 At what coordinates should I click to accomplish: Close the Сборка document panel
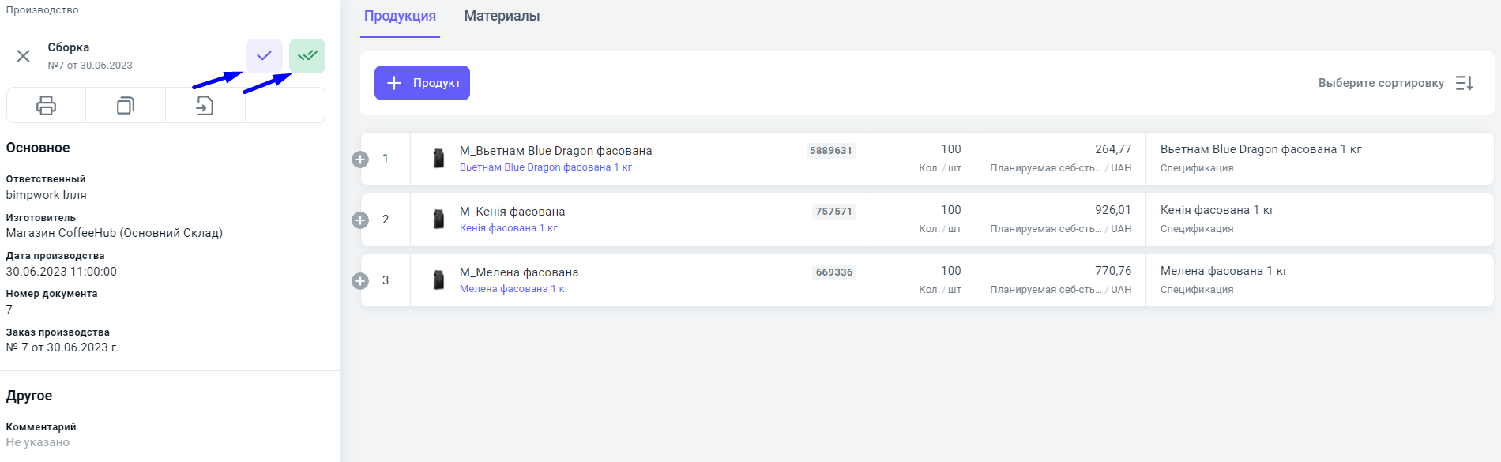[x=24, y=56]
